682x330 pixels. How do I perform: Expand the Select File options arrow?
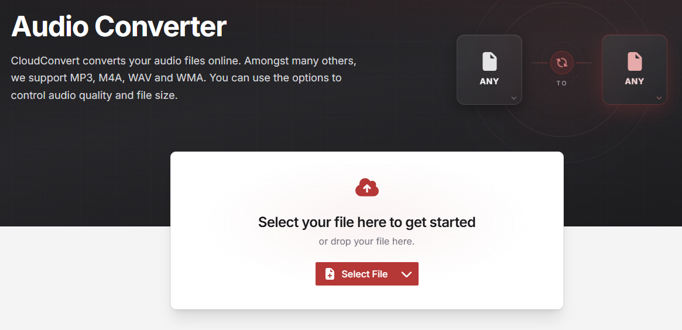pos(406,274)
